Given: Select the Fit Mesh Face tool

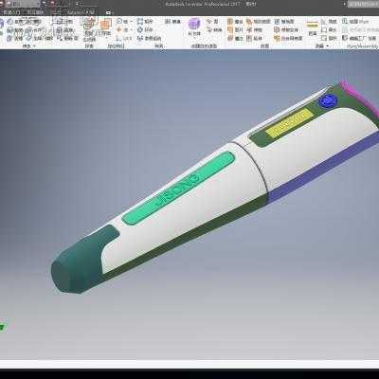Looking at the screenshot, I should pos(288,38).
